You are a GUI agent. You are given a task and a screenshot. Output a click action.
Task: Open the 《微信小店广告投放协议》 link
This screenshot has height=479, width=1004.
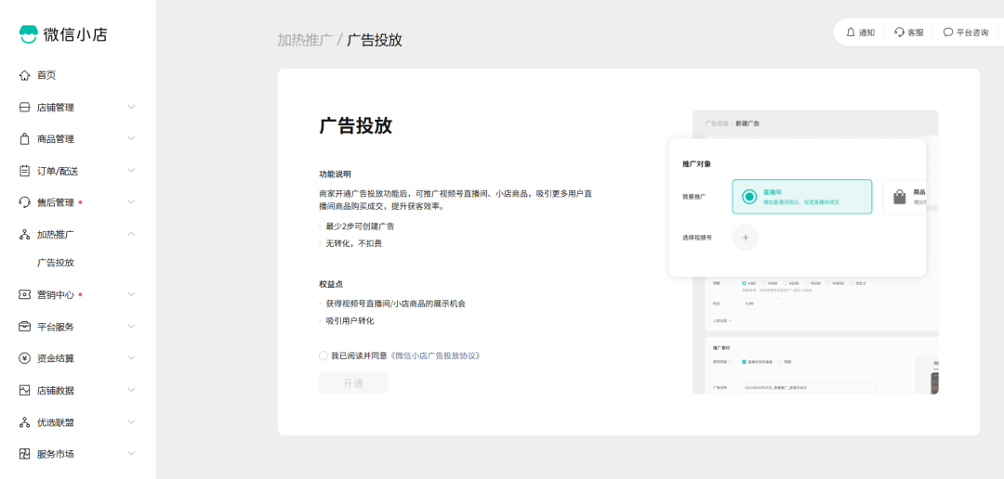click(435, 356)
